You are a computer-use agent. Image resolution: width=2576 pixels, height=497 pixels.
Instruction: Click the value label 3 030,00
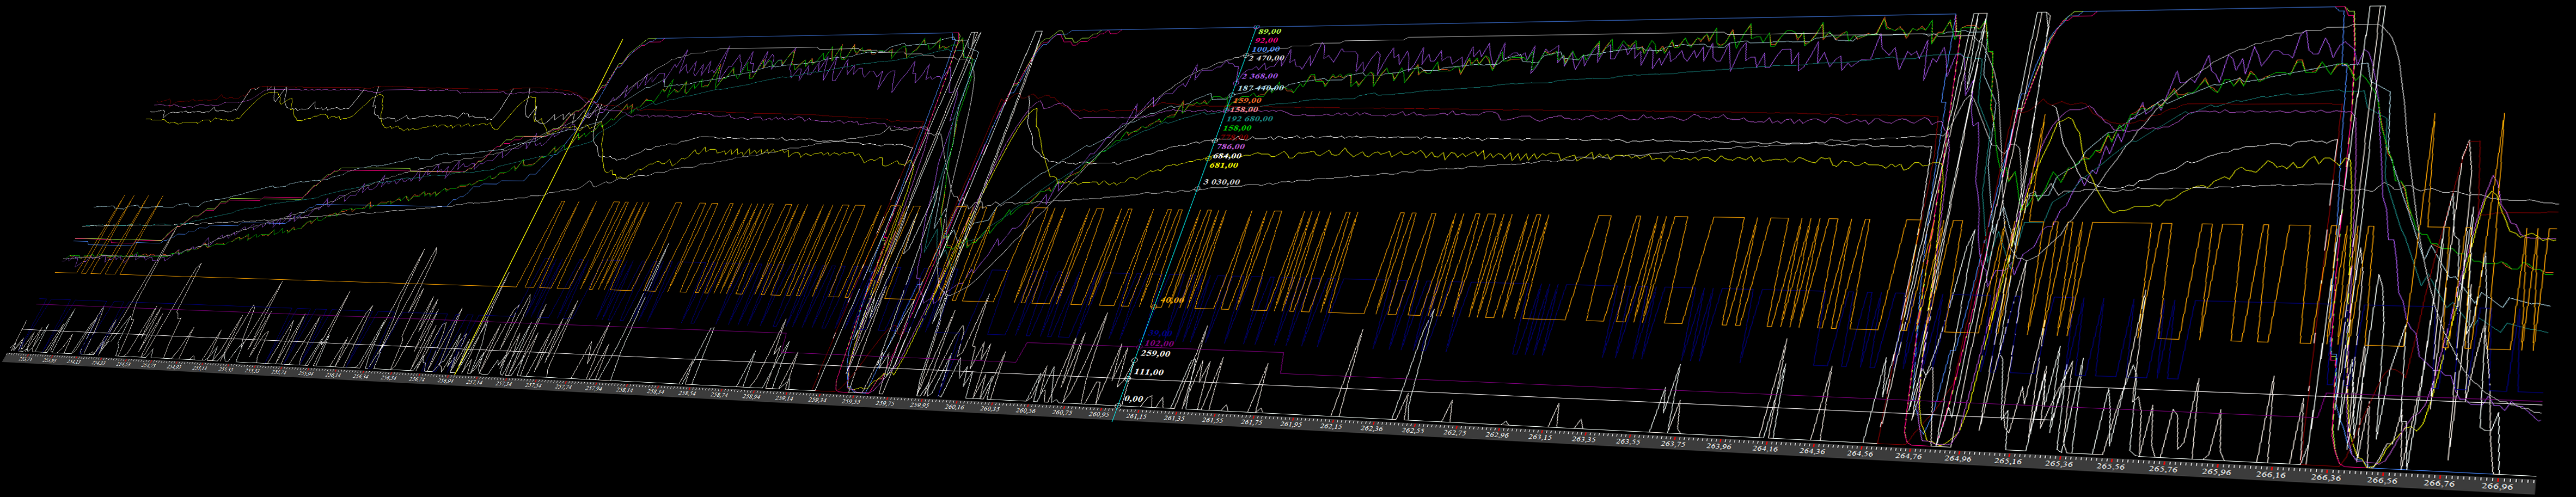click(x=1222, y=182)
